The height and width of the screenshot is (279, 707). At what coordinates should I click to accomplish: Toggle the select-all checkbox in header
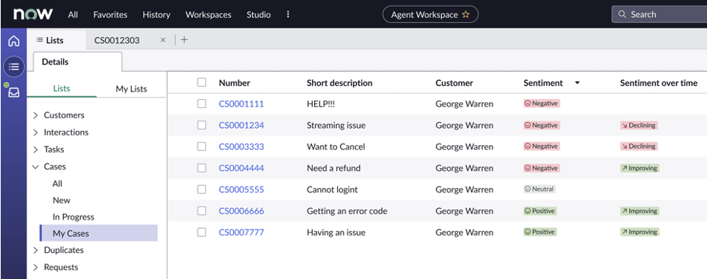[202, 82]
